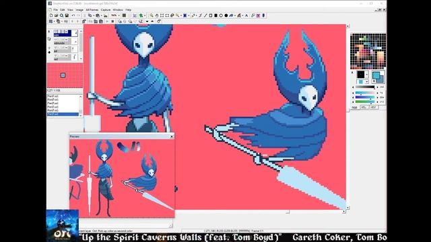Select the highlighted frame in frame list
This screenshot has width=431, height=242.
click(x=63, y=114)
